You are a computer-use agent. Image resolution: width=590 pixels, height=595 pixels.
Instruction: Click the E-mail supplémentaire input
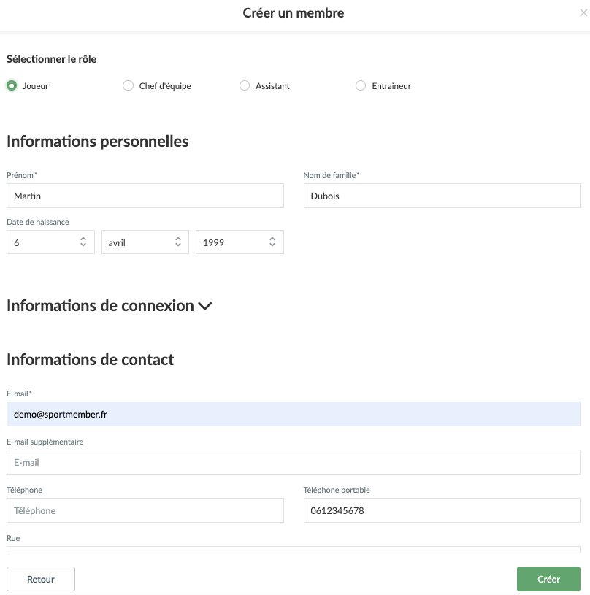coord(293,462)
